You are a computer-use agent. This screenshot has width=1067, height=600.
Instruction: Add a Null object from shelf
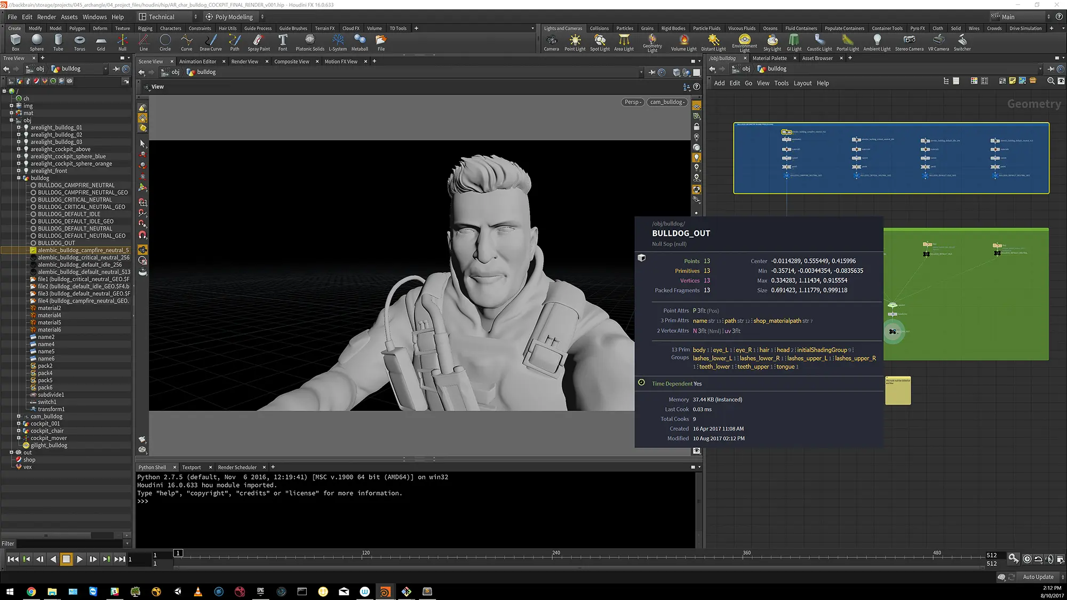(x=122, y=42)
